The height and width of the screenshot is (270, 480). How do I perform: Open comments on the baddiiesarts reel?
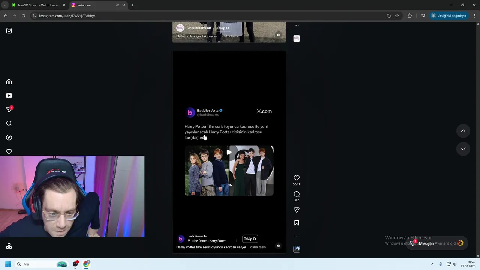pyautogui.click(x=297, y=194)
